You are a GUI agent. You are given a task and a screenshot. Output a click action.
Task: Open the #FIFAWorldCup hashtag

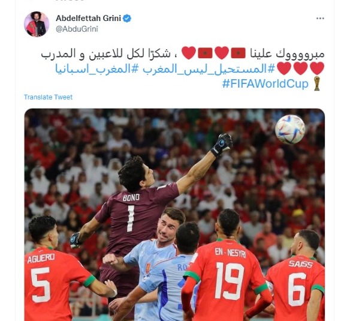(x=265, y=83)
